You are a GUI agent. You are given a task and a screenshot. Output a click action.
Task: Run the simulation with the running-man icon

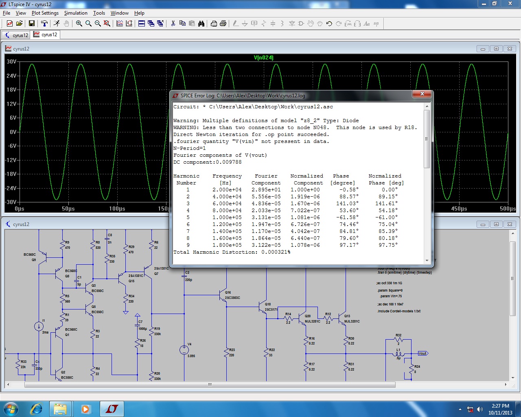[57, 24]
